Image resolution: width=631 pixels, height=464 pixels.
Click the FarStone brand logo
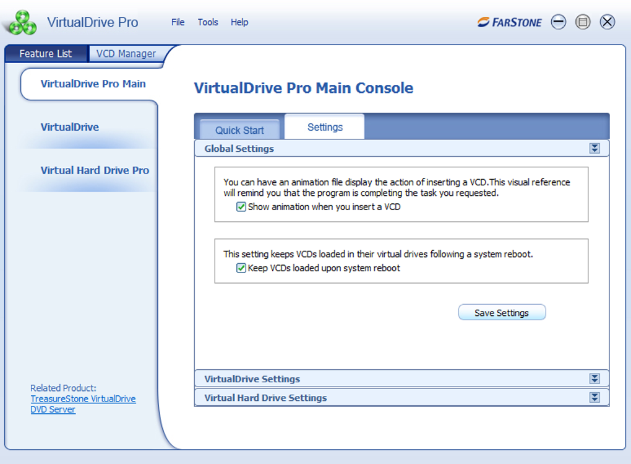pos(510,22)
